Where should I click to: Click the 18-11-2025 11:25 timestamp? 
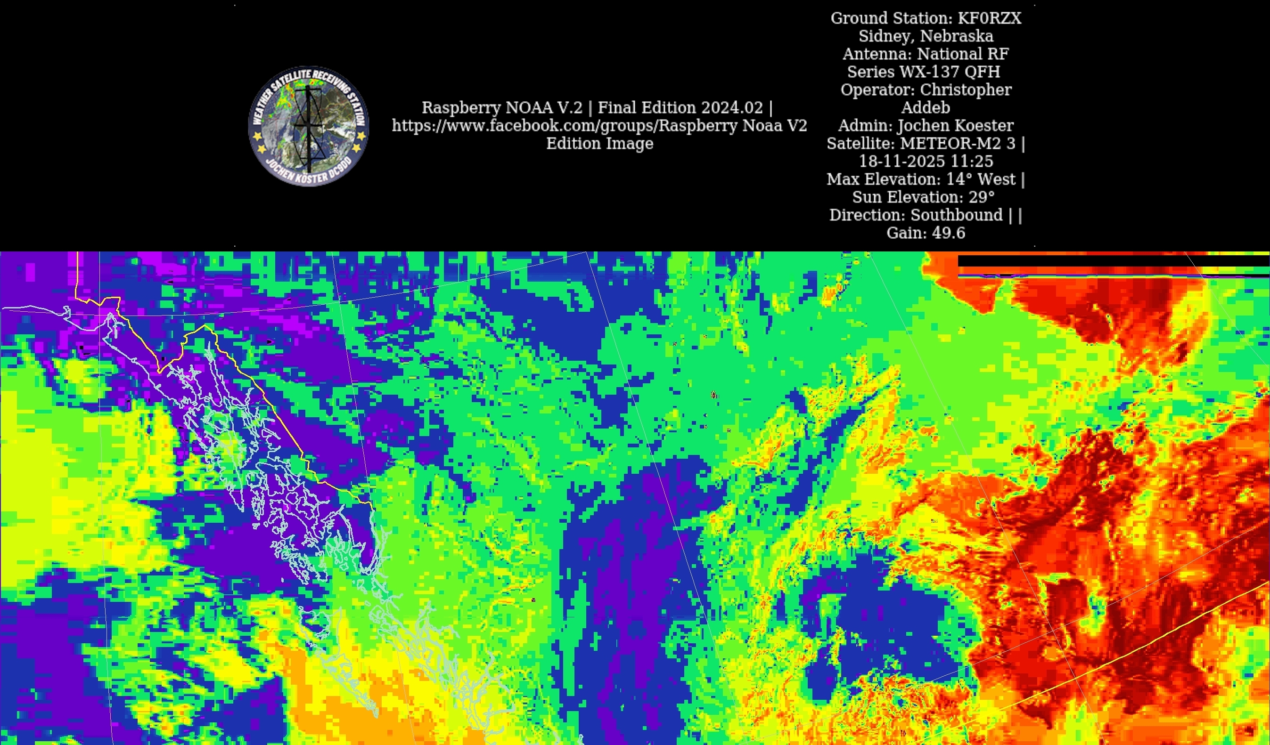[x=926, y=161]
